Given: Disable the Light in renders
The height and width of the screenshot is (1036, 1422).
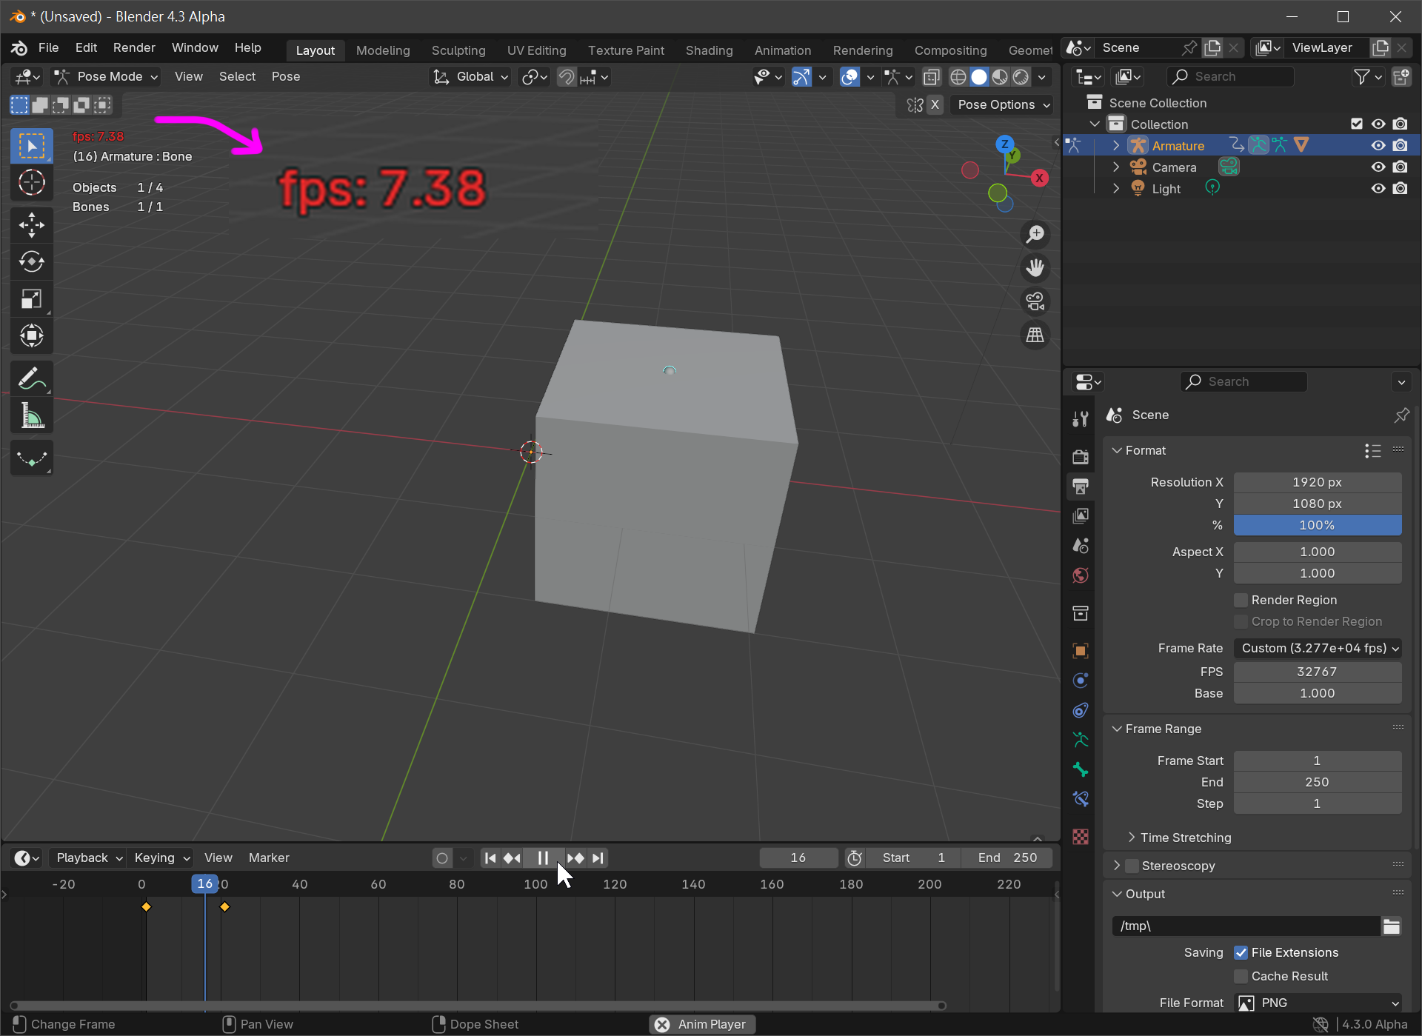Looking at the screenshot, I should click(1400, 189).
